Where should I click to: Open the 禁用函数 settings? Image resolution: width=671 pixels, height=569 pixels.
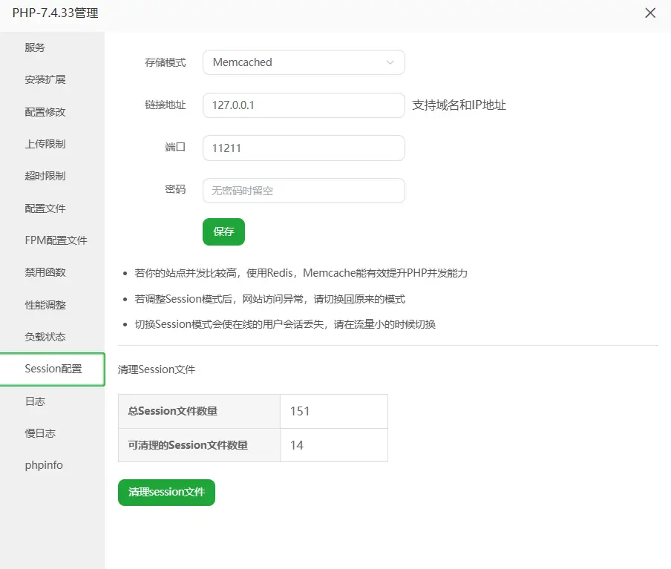pos(45,272)
